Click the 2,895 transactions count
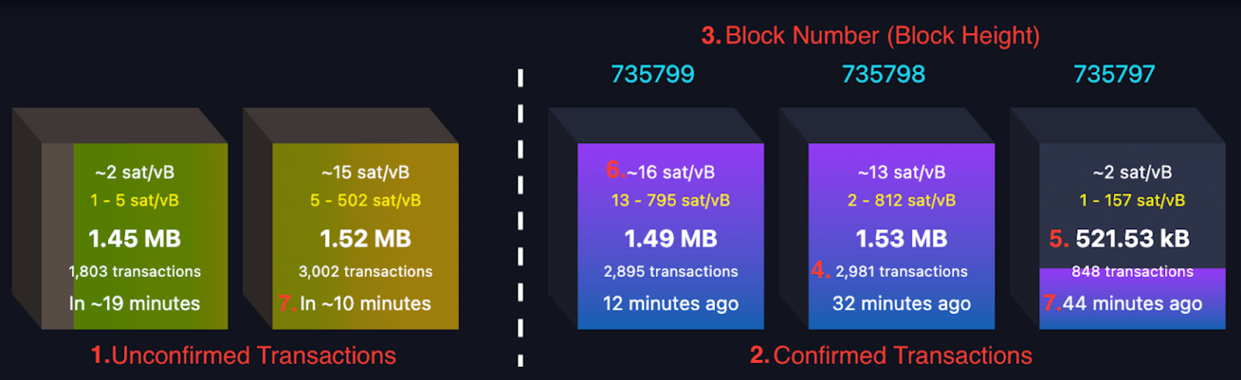1241x380 pixels. point(671,272)
